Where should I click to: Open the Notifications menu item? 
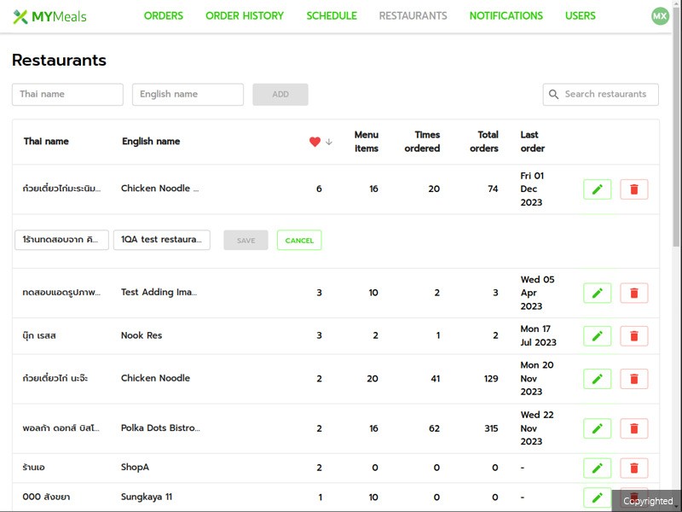click(x=506, y=16)
